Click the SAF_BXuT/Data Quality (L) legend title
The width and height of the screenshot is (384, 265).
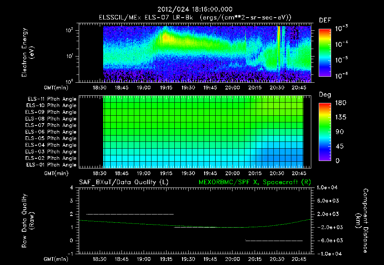click(x=124, y=182)
